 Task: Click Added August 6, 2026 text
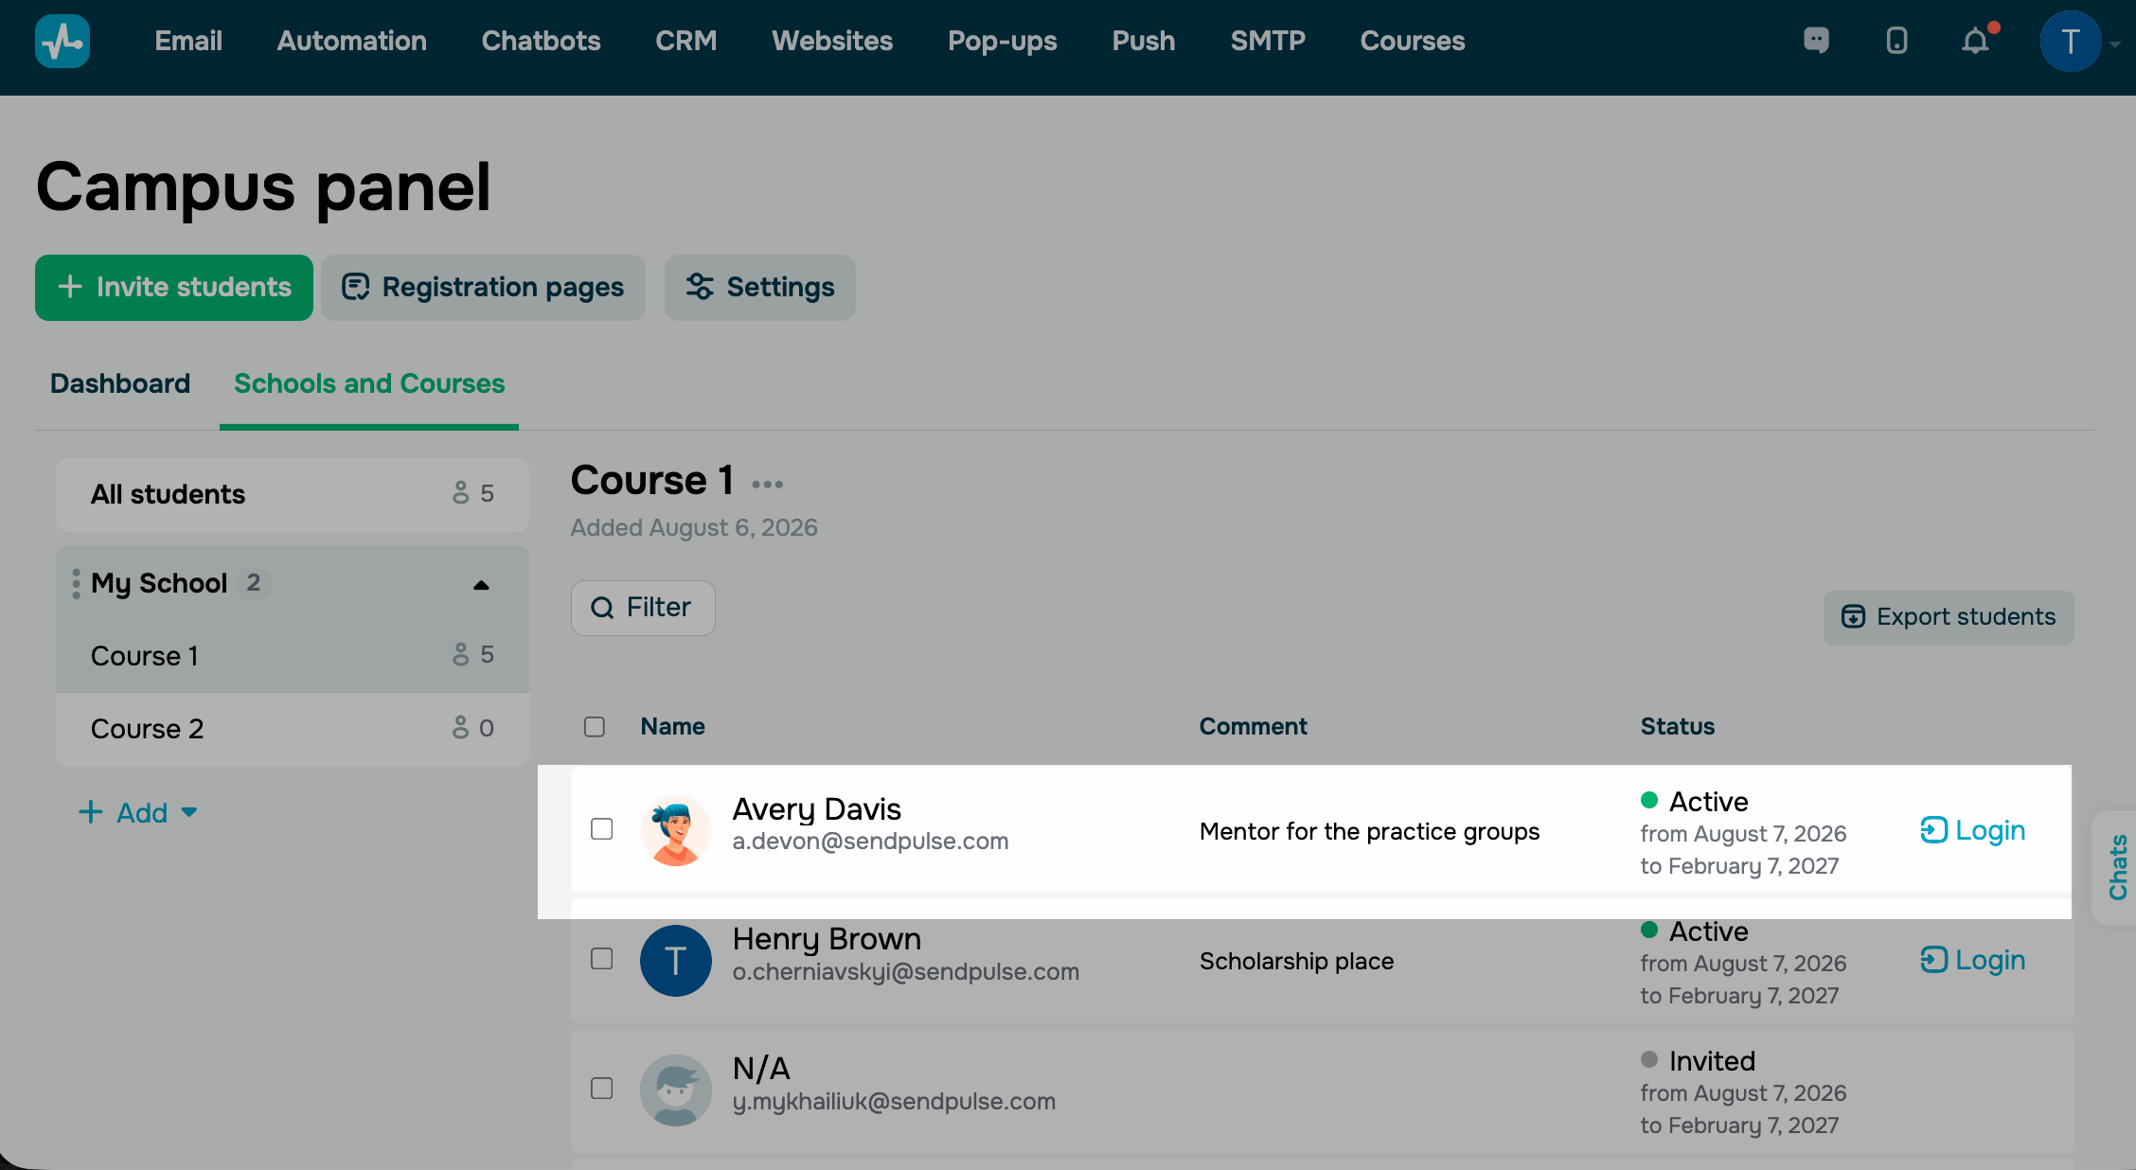[x=694, y=528]
